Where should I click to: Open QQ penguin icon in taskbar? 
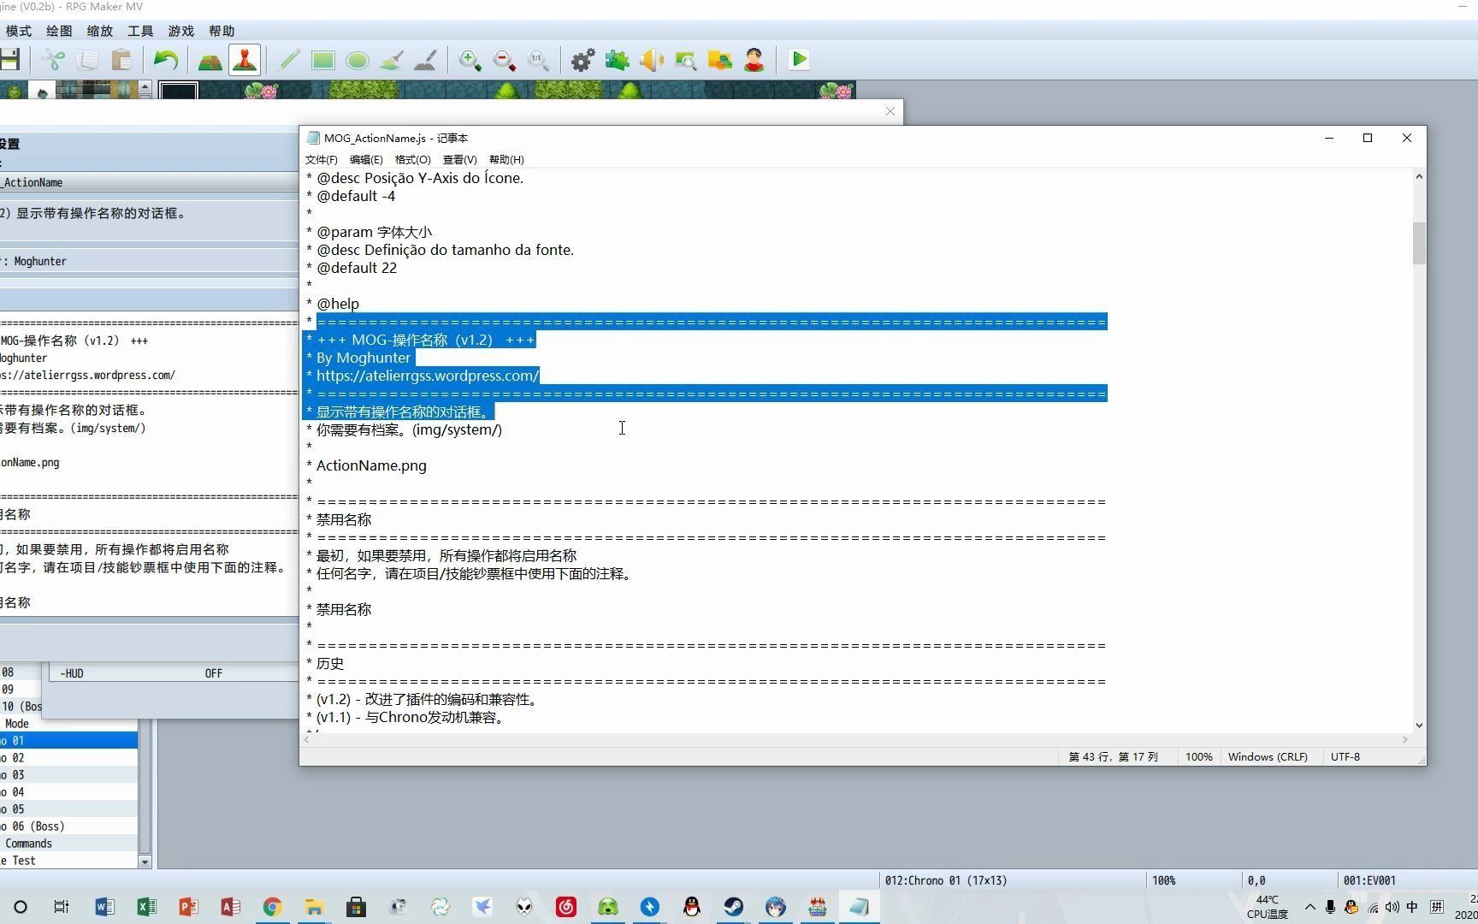click(692, 907)
